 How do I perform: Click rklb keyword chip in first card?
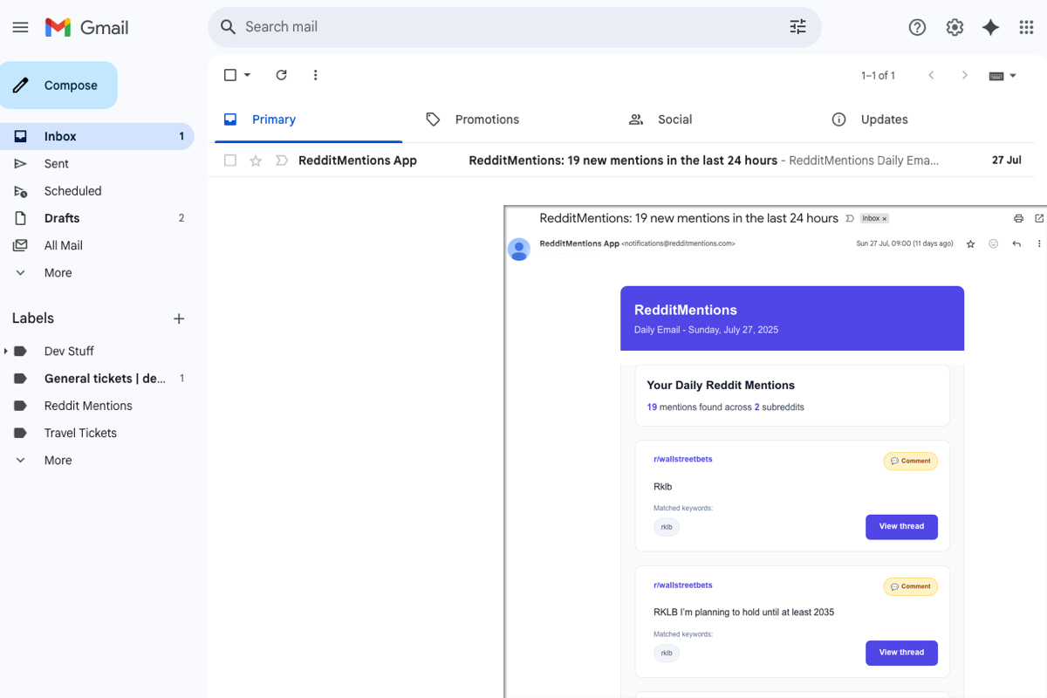667,527
